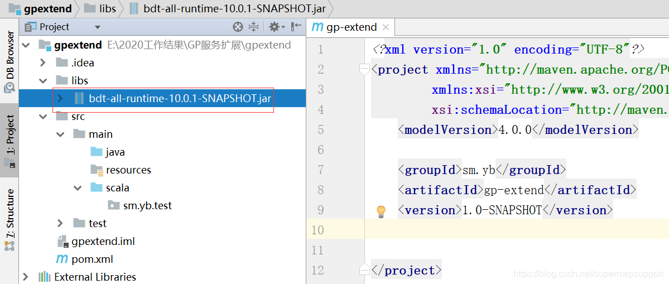Click the groupId value sm.yb
The image size is (669, 284).
pos(479,170)
